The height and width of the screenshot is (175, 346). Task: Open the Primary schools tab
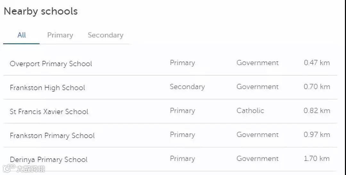tap(60, 35)
